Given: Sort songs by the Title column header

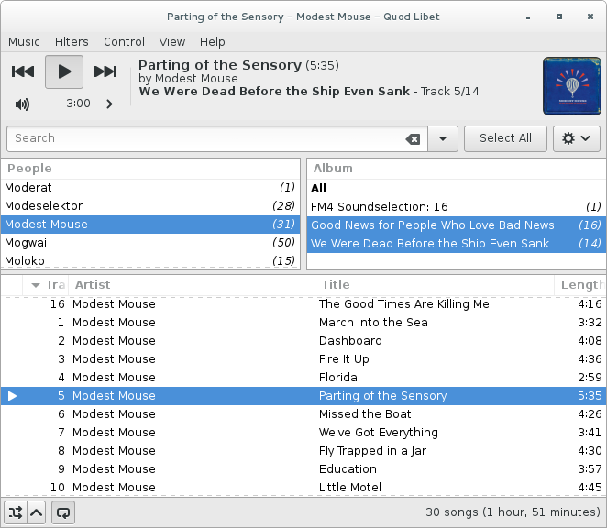Looking at the screenshot, I should (x=435, y=285).
